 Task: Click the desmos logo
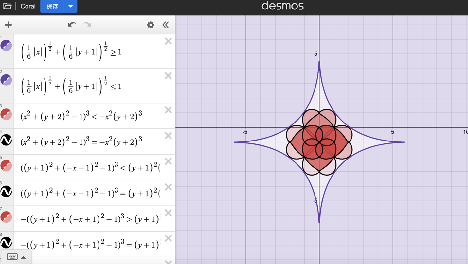tap(283, 6)
